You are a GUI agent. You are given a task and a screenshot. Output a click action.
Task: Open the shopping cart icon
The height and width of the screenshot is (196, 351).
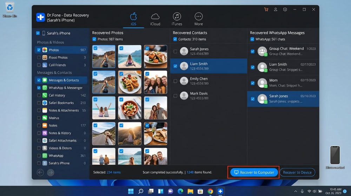[x=266, y=9]
